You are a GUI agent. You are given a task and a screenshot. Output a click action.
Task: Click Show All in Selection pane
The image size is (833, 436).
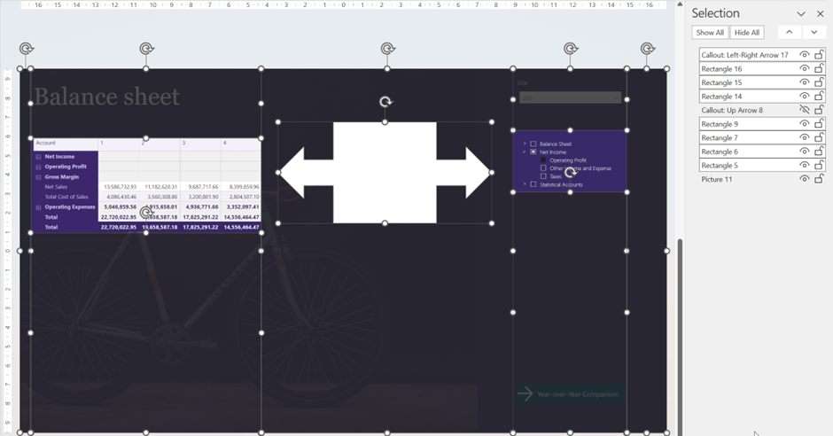pyautogui.click(x=710, y=33)
